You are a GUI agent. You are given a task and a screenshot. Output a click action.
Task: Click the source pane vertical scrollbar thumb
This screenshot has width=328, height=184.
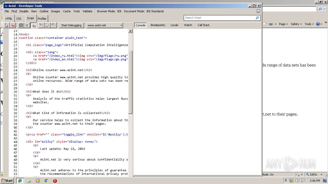[x=130, y=82]
